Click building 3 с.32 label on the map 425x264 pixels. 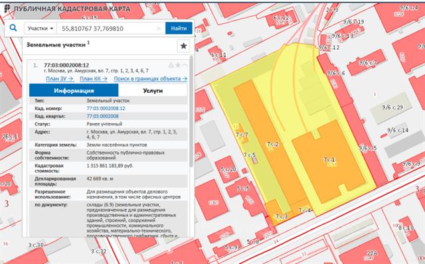[99, 251]
